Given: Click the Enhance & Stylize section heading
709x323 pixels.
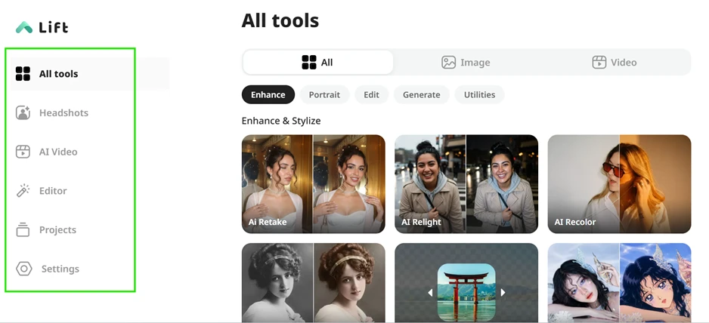Looking at the screenshot, I should (281, 121).
